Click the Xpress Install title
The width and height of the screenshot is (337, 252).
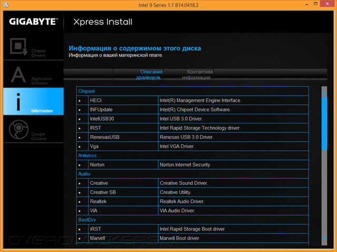click(x=103, y=22)
